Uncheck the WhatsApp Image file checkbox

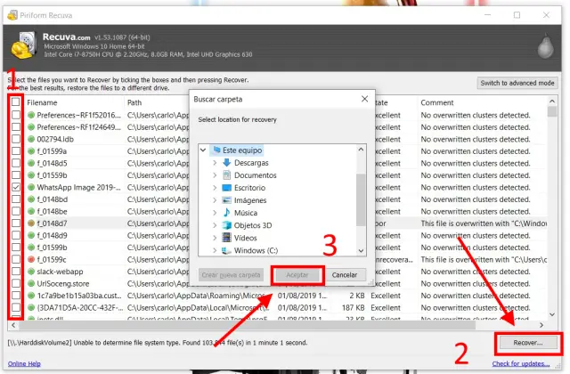coord(16,189)
